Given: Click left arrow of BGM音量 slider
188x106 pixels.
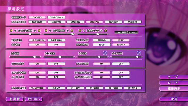Looking at the screenshot, I should 43,57.
